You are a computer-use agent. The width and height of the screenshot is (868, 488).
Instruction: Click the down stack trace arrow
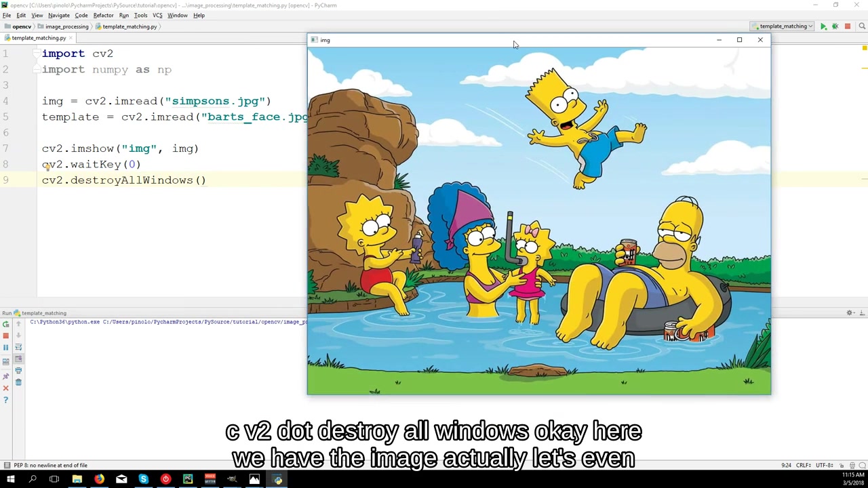click(18, 335)
